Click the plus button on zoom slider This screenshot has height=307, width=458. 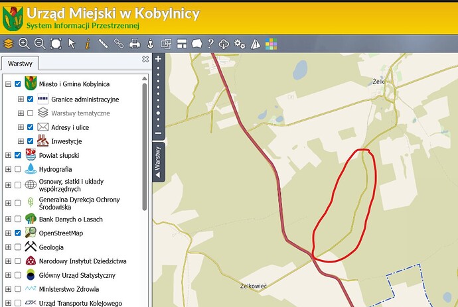158,58
